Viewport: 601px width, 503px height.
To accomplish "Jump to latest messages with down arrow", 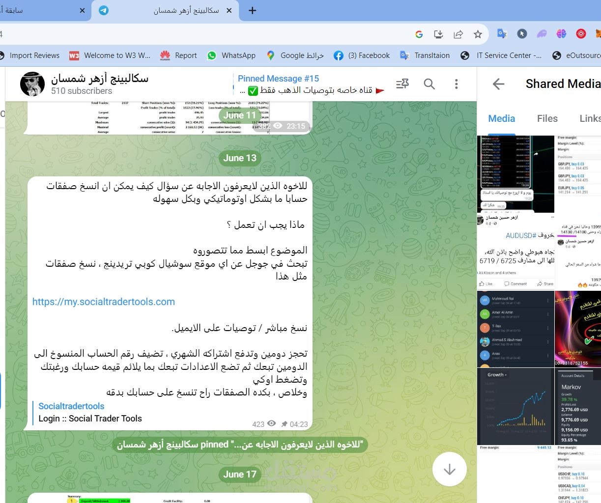I will pos(450,470).
